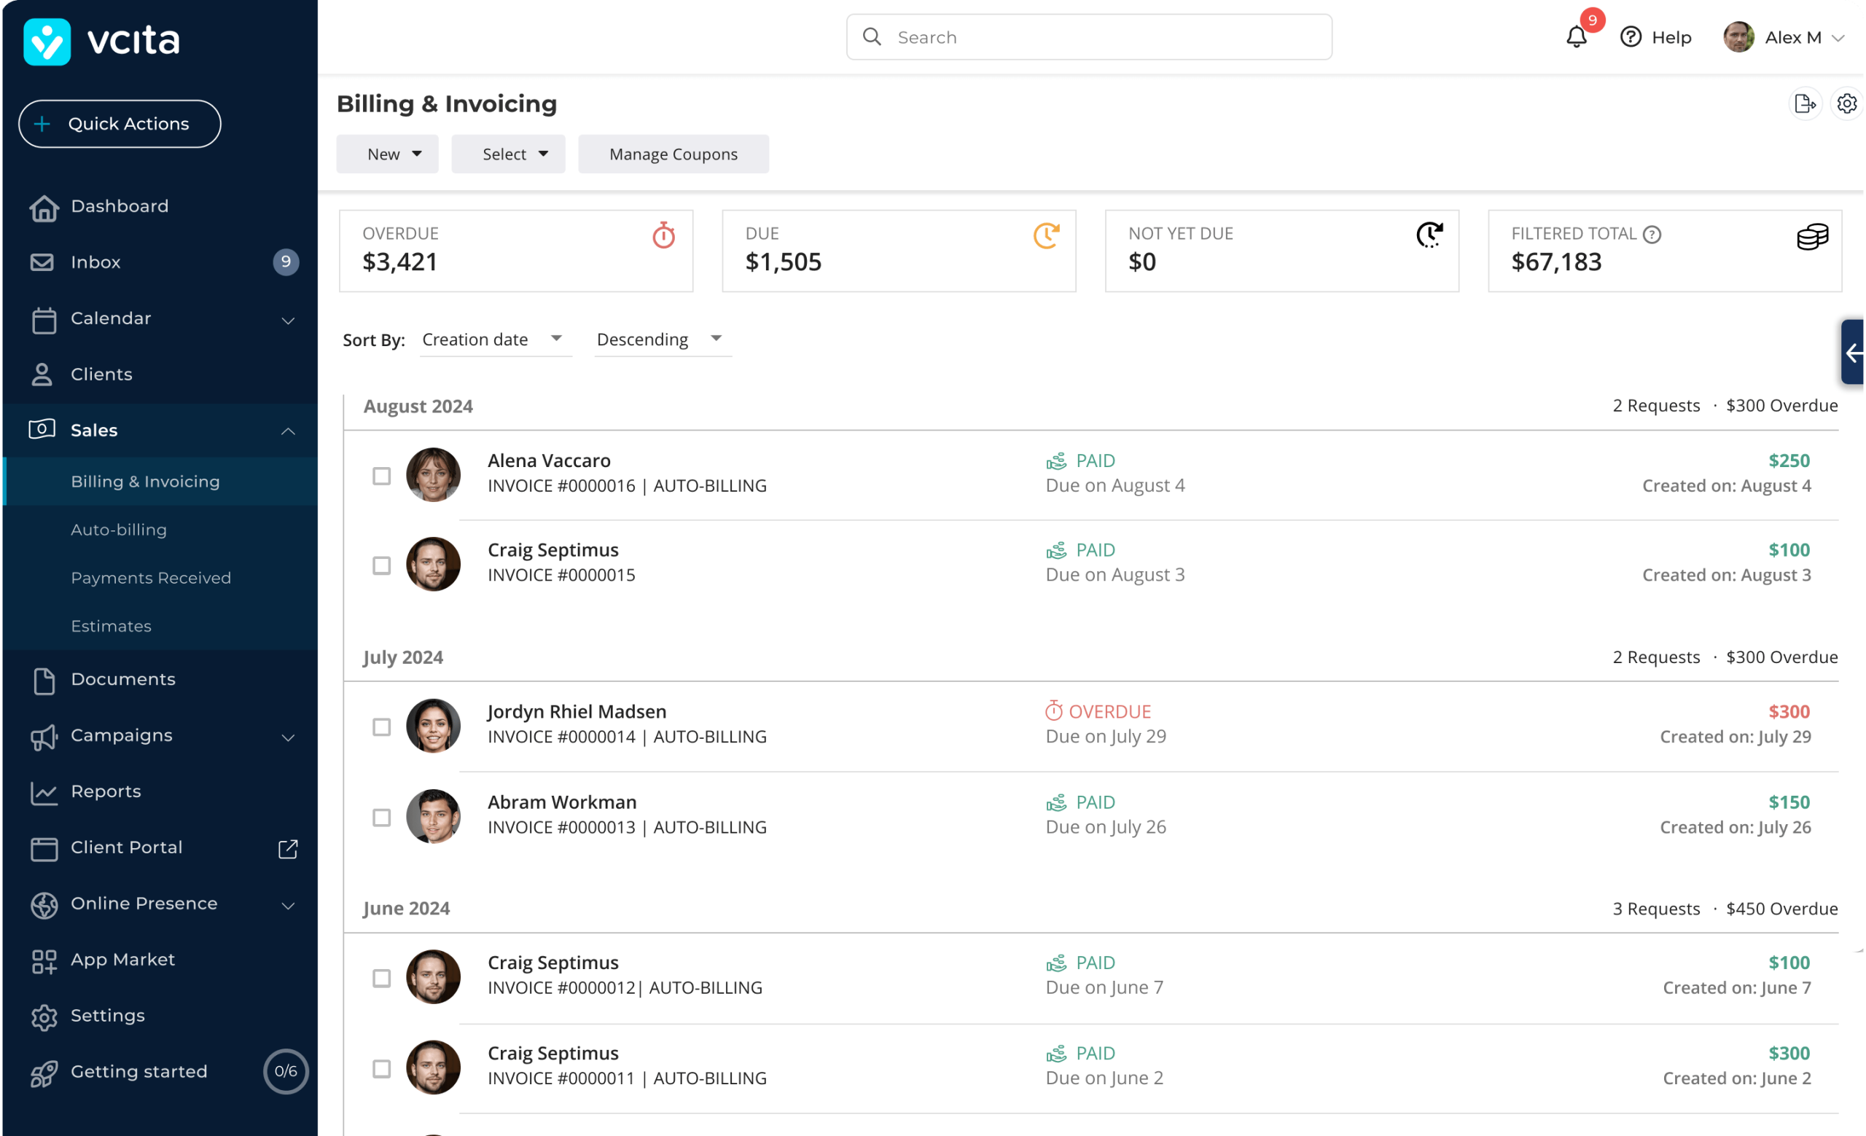Image resolution: width=1866 pixels, height=1136 pixels.
Task: Click the Help question mark icon
Action: (1631, 37)
